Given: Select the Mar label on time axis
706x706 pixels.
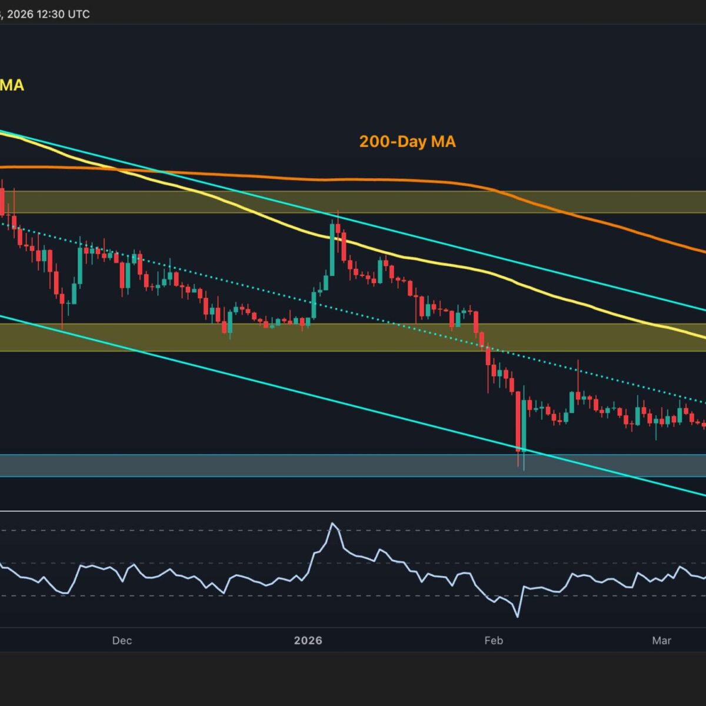Looking at the screenshot, I should [x=661, y=641].
